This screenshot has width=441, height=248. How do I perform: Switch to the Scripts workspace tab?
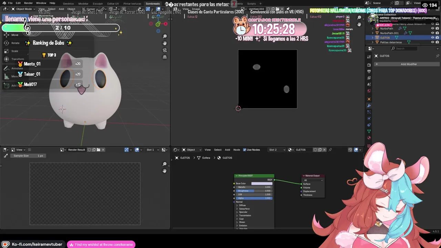tap(252, 3)
